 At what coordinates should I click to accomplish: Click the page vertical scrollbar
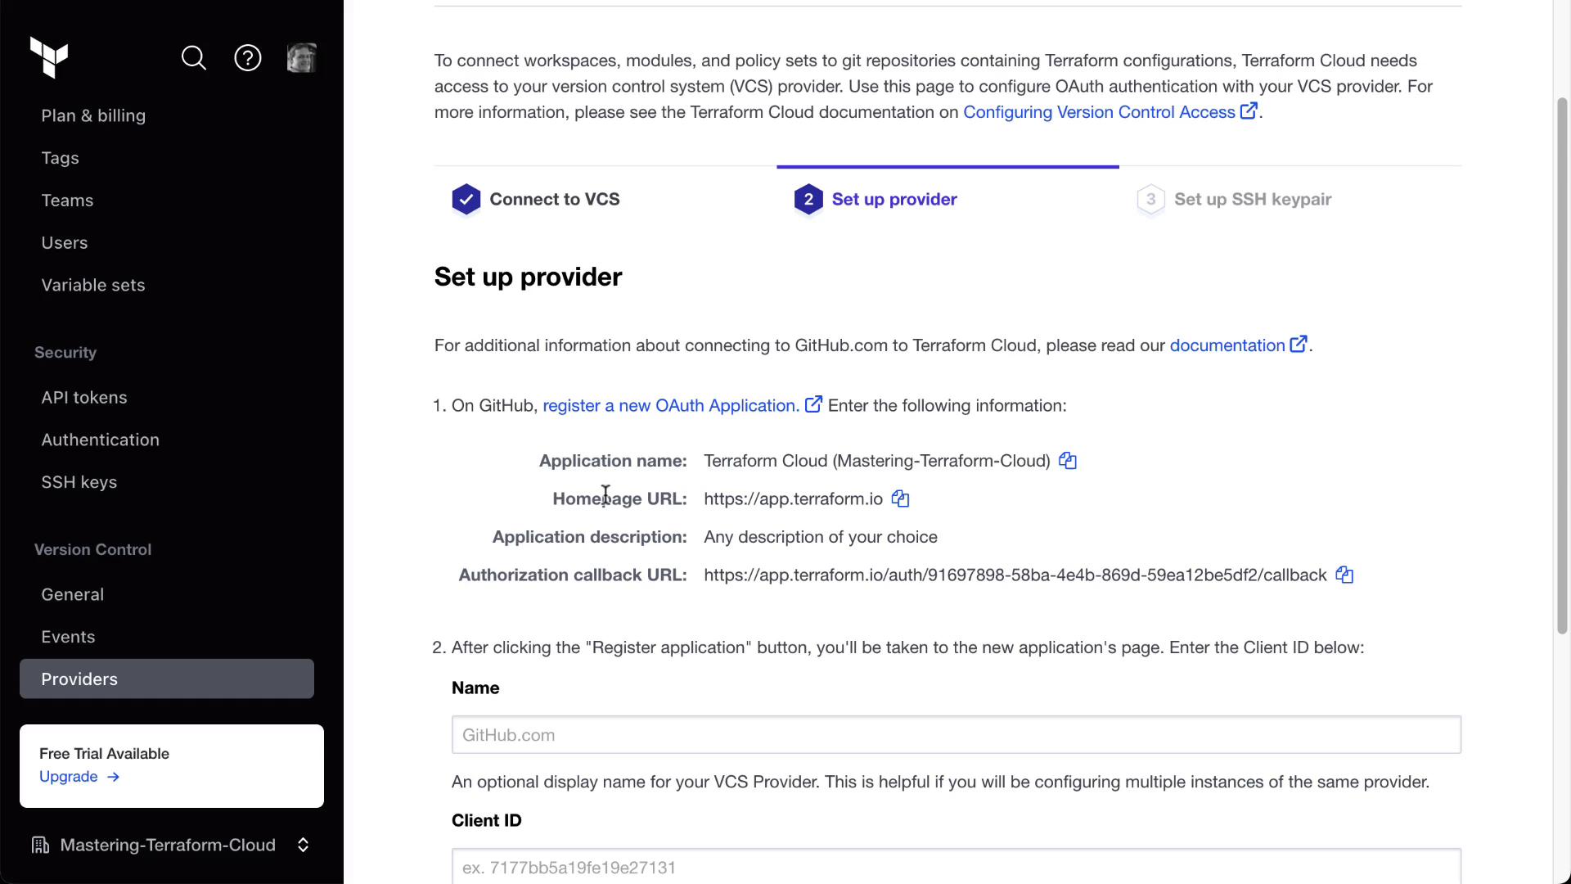coord(1562,365)
